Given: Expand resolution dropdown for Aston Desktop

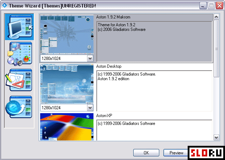Looking at the screenshot, I should [x=90, y=108].
